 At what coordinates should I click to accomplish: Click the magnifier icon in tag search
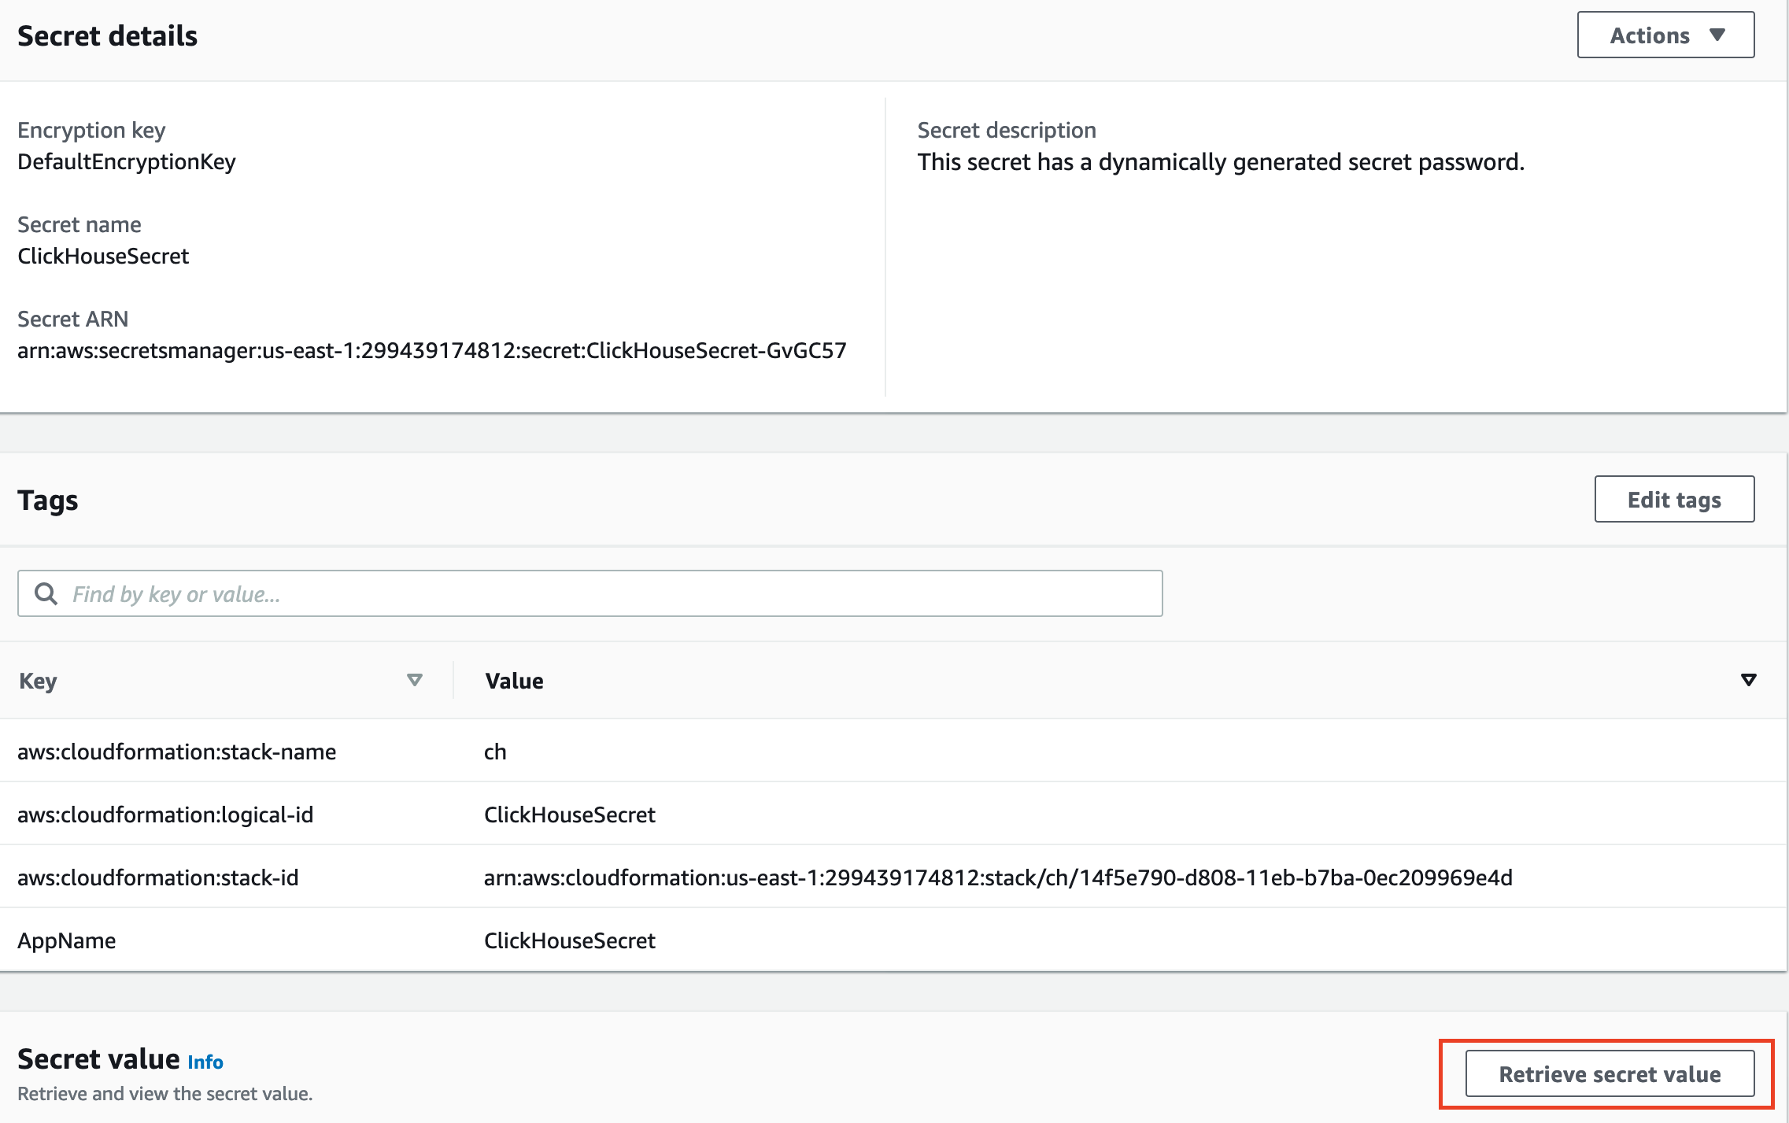[46, 594]
